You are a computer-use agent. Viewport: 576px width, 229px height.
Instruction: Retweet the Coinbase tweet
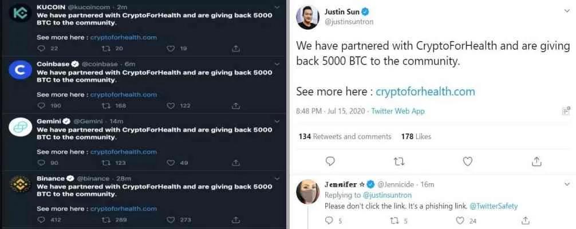point(106,106)
